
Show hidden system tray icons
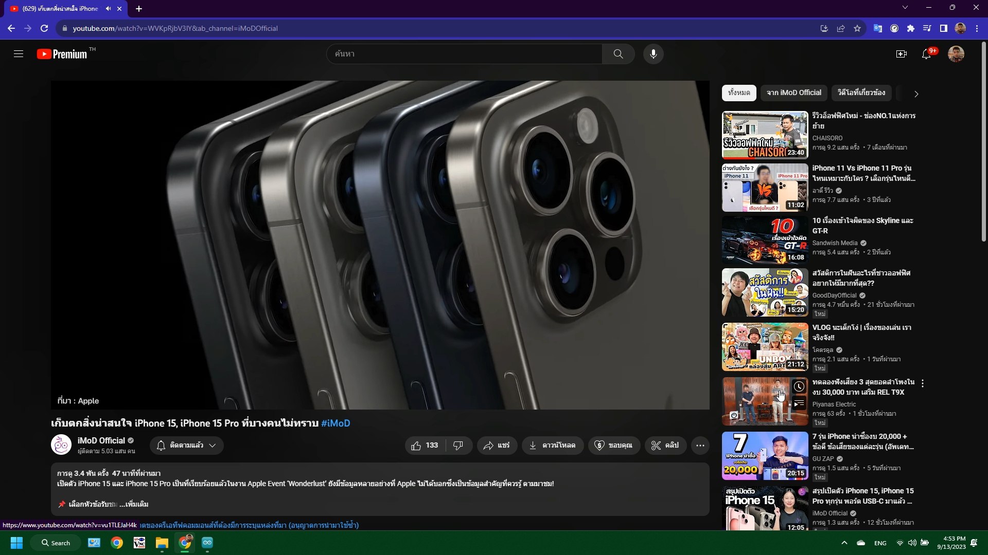pyautogui.click(x=844, y=543)
